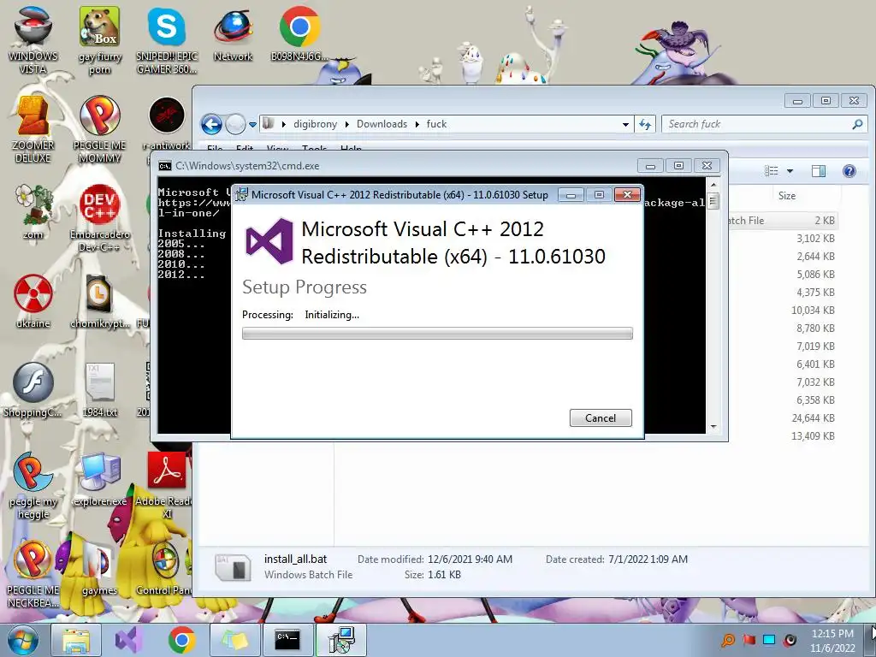This screenshot has width=876, height=657.
Task: Open the folders taskbar icon next to Chrome
Action: [x=234, y=640]
